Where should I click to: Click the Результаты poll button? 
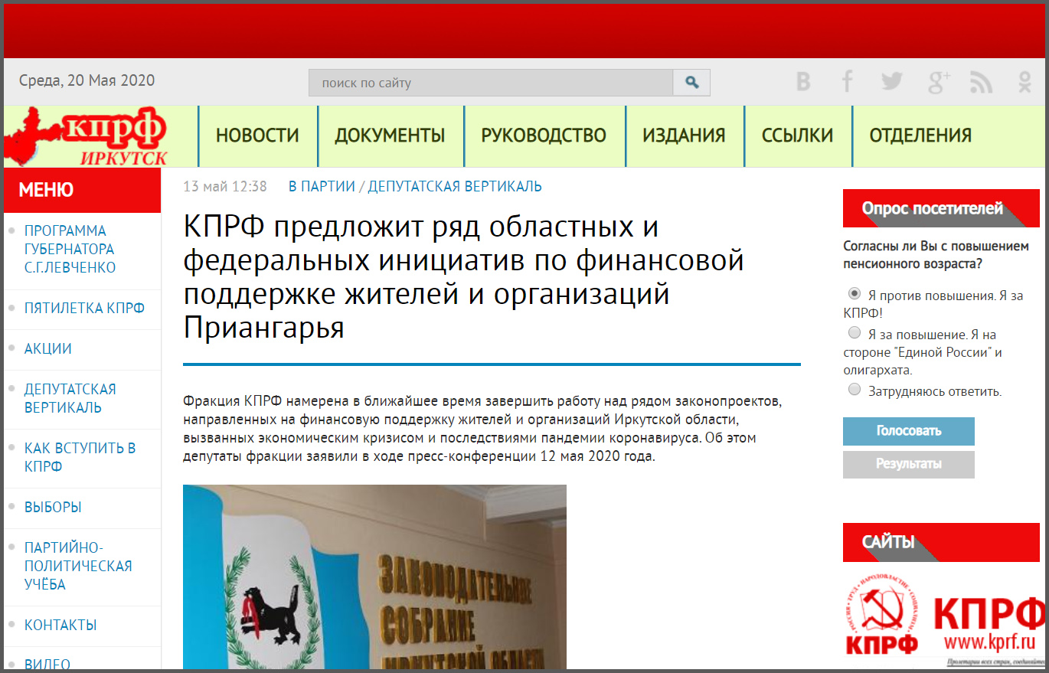point(909,465)
